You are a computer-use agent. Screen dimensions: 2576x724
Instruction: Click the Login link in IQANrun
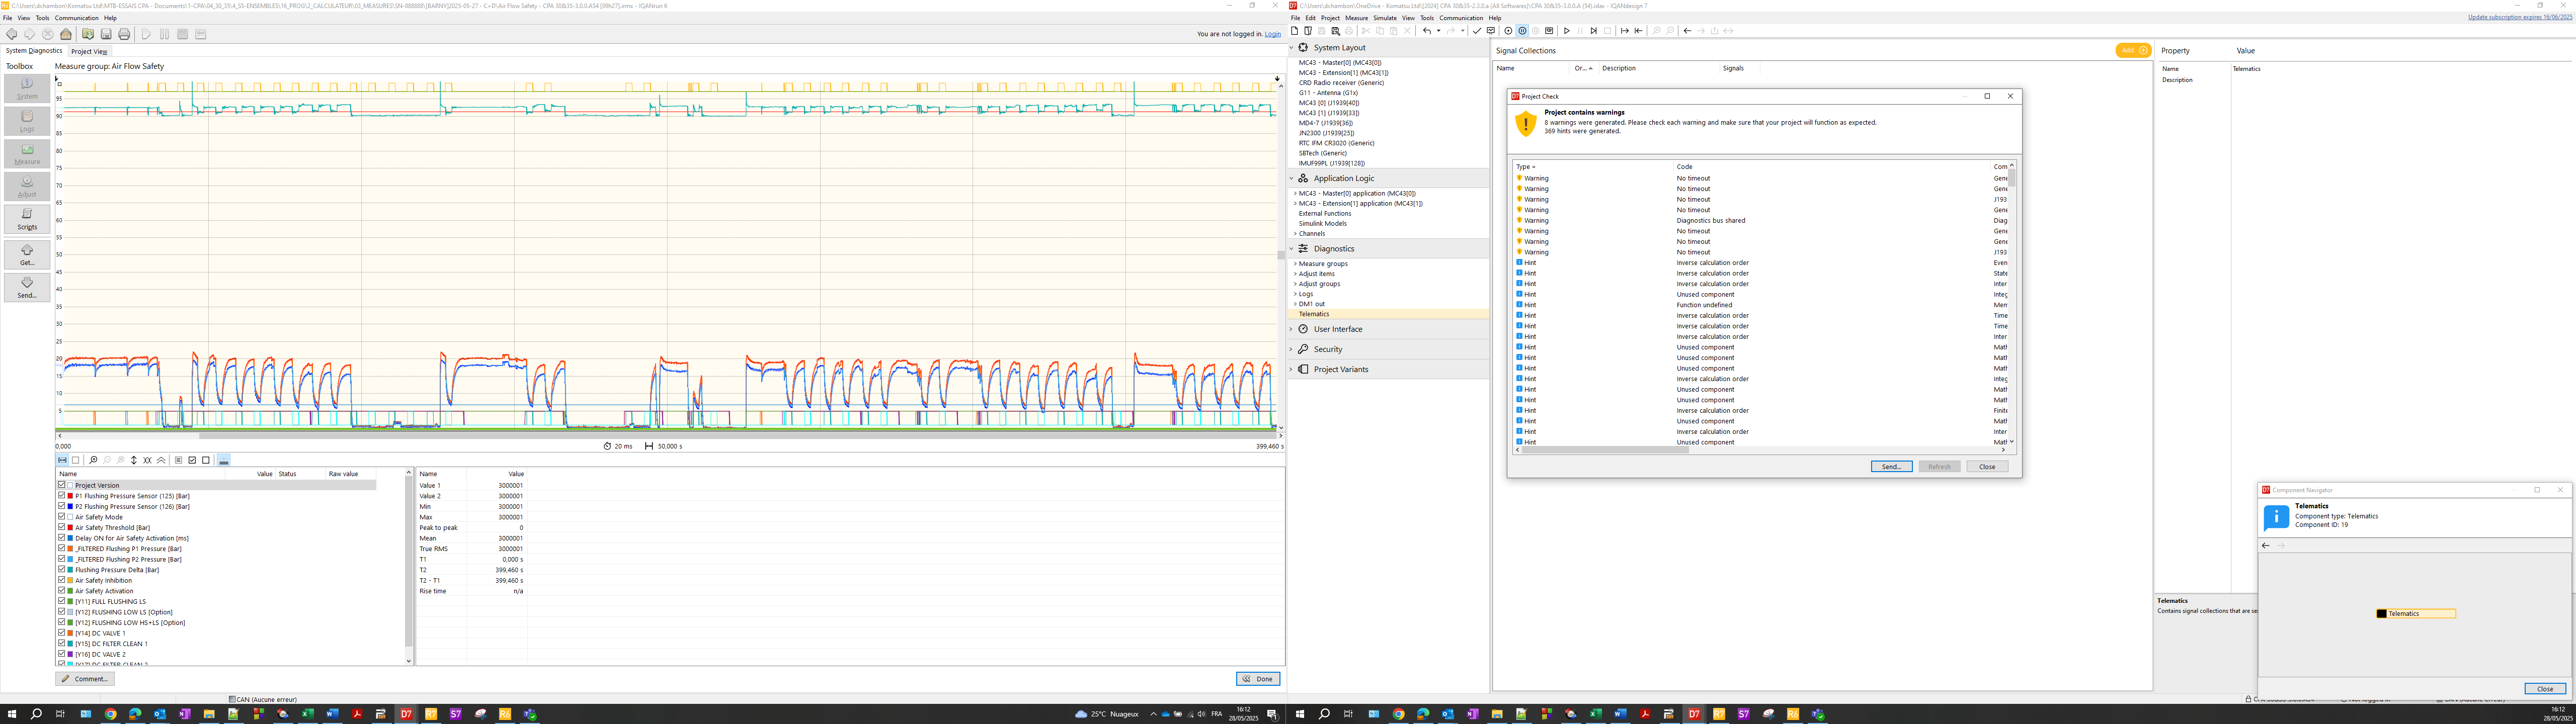1273,34
